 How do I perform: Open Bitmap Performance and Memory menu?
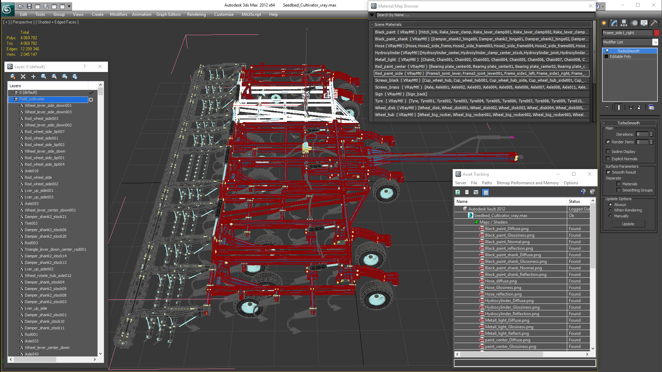[x=528, y=183]
